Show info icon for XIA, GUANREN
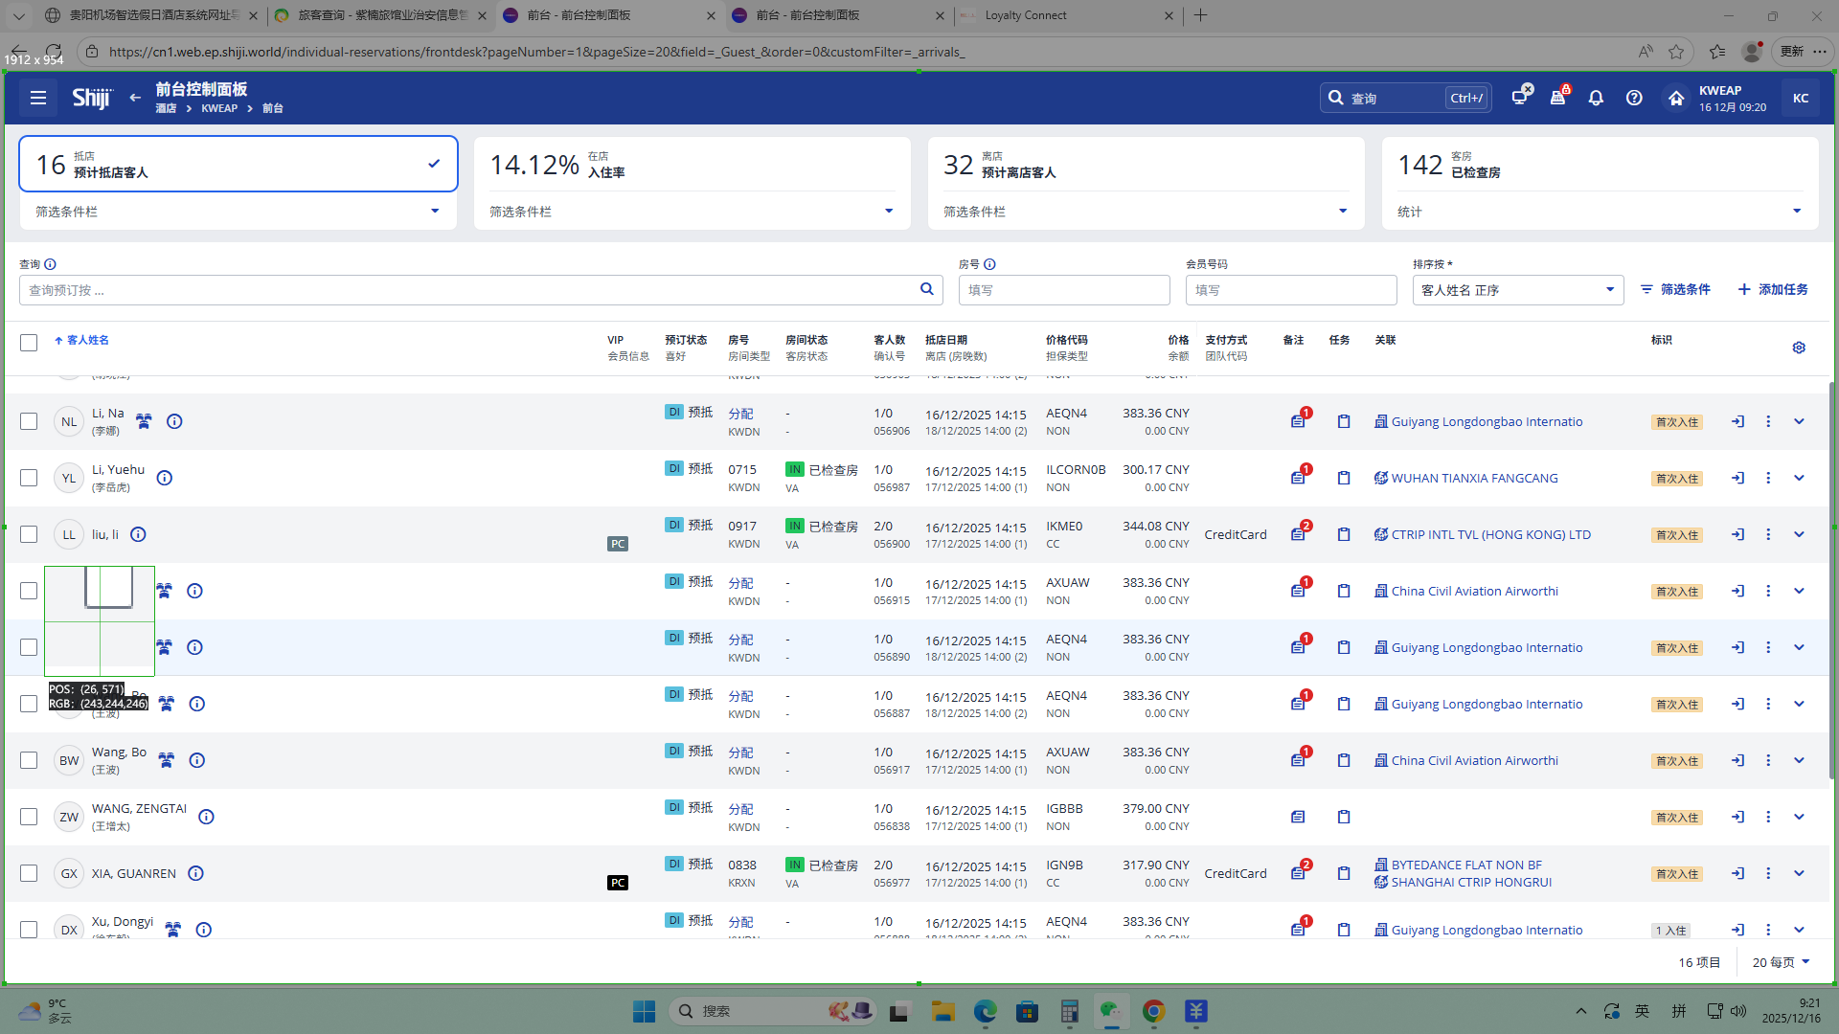 tap(195, 873)
